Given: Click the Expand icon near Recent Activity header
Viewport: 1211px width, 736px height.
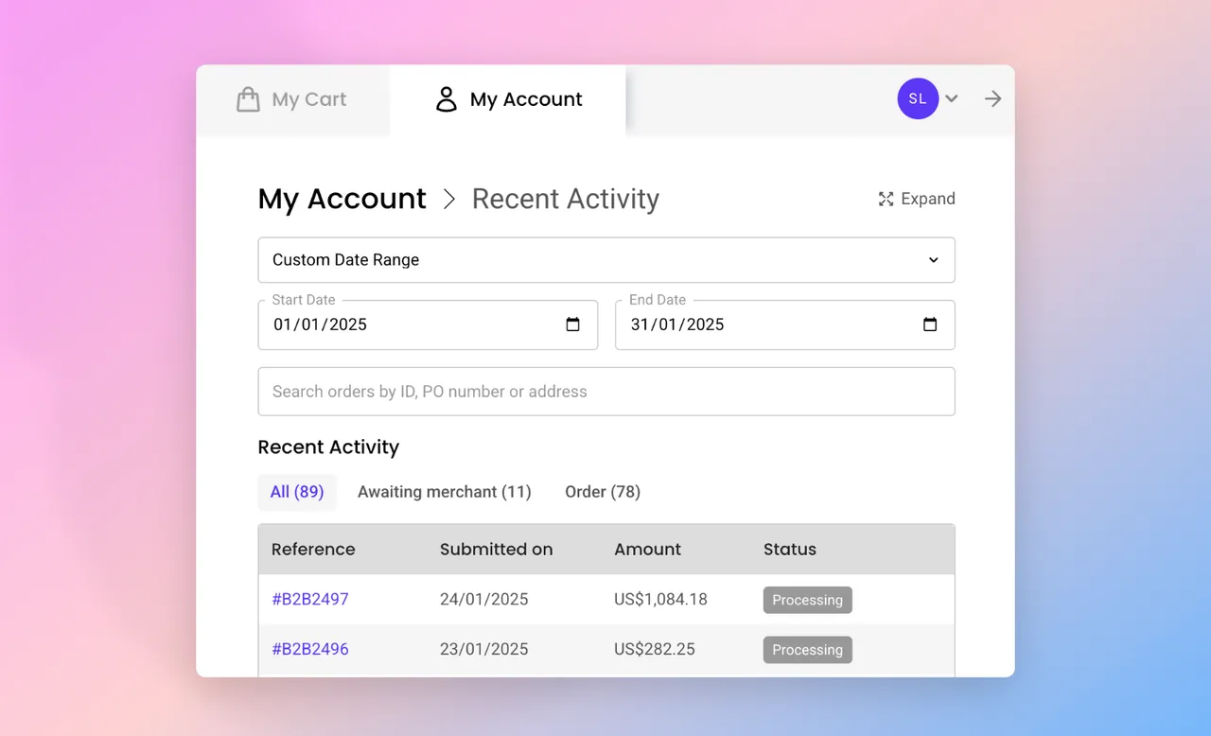Looking at the screenshot, I should [886, 199].
